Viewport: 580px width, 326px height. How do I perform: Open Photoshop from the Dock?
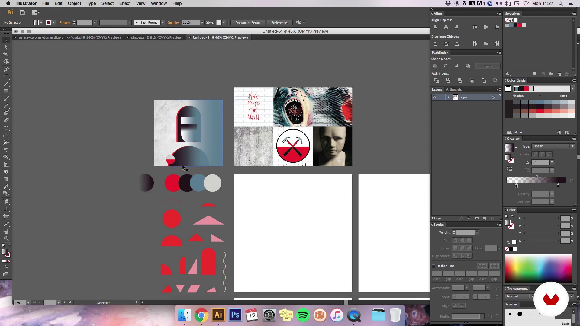tap(235, 315)
